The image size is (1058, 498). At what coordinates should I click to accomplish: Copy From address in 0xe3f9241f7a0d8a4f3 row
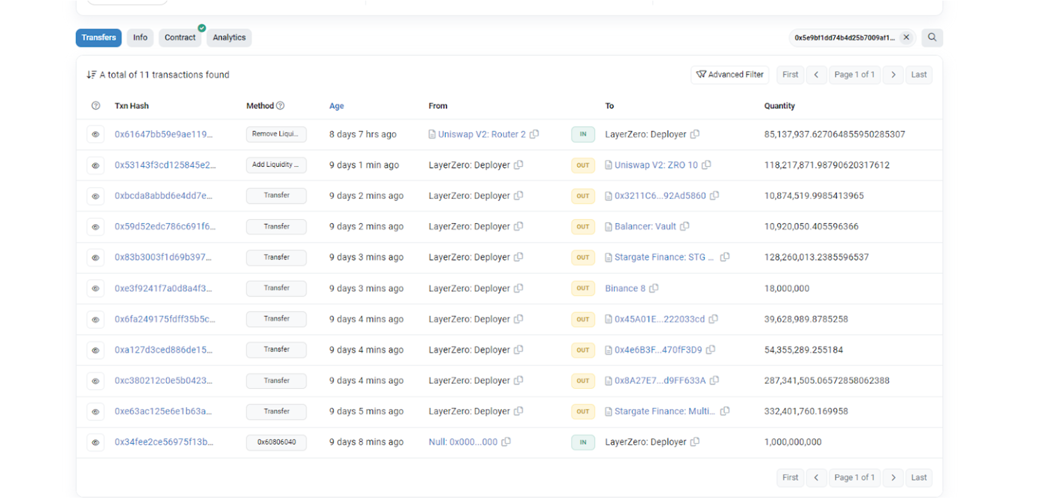(519, 288)
